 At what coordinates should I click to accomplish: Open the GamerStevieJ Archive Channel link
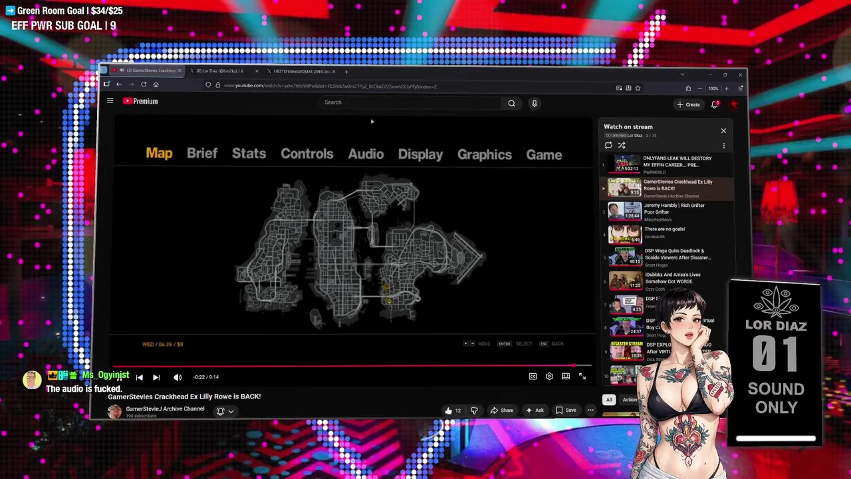(x=165, y=409)
